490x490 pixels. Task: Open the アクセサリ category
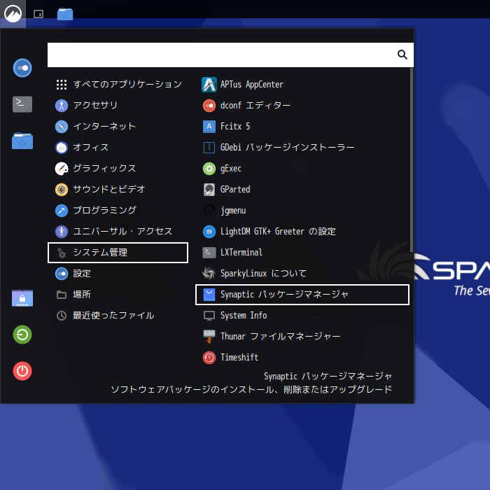(x=118, y=105)
